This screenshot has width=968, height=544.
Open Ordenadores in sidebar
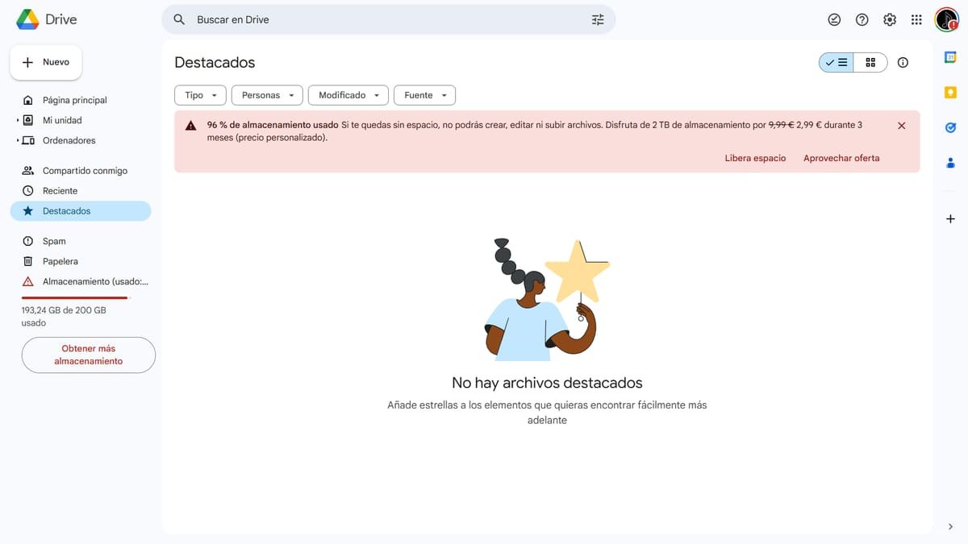(x=81, y=140)
